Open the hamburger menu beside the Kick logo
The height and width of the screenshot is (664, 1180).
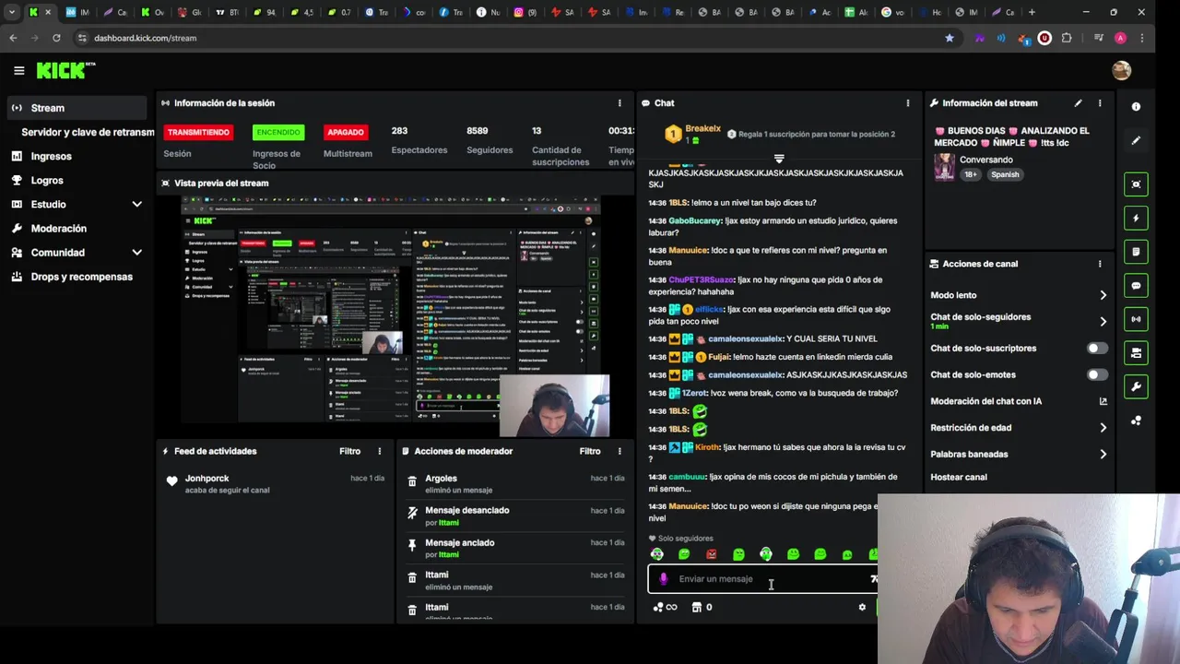18,70
